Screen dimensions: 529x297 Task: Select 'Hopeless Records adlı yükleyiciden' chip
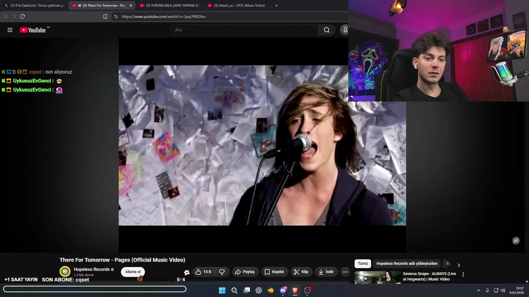(x=407, y=264)
